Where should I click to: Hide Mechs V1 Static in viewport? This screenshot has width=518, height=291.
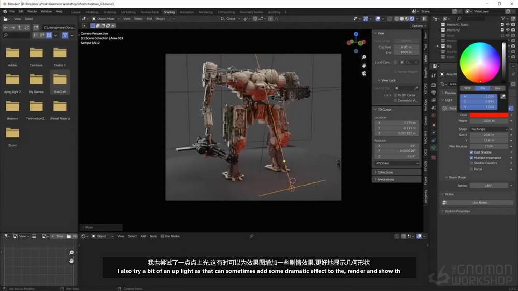pos(508,24)
